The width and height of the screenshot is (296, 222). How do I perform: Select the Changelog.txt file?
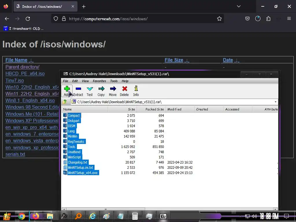pos(77,162)
